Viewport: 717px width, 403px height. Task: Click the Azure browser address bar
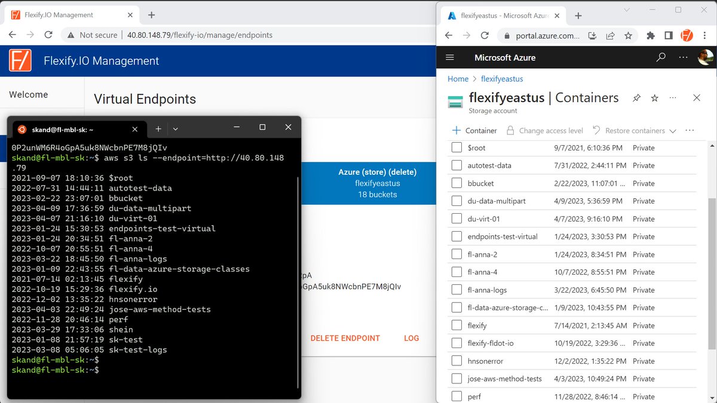(x=568, y=36)
